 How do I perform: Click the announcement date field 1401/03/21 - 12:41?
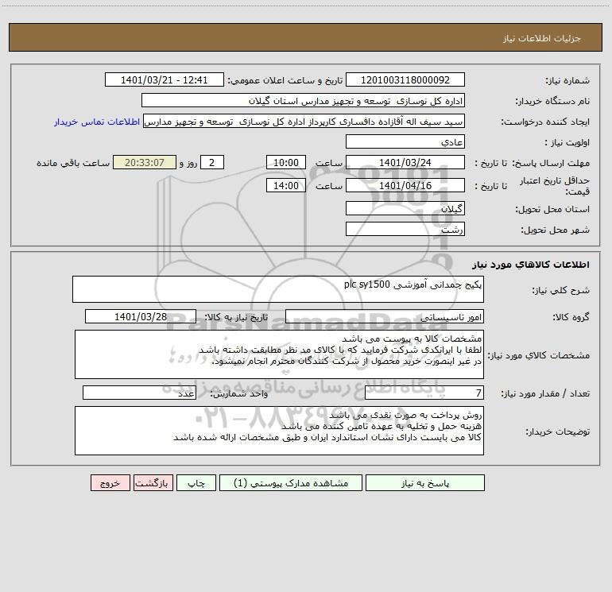[165, 79]
